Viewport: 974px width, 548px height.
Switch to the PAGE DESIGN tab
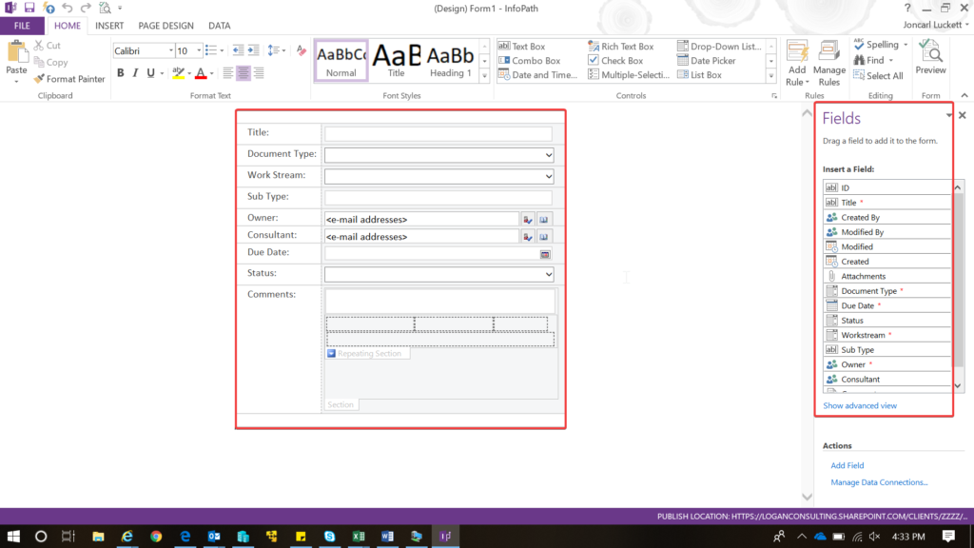pyautogui.click(x=166, y=26)
